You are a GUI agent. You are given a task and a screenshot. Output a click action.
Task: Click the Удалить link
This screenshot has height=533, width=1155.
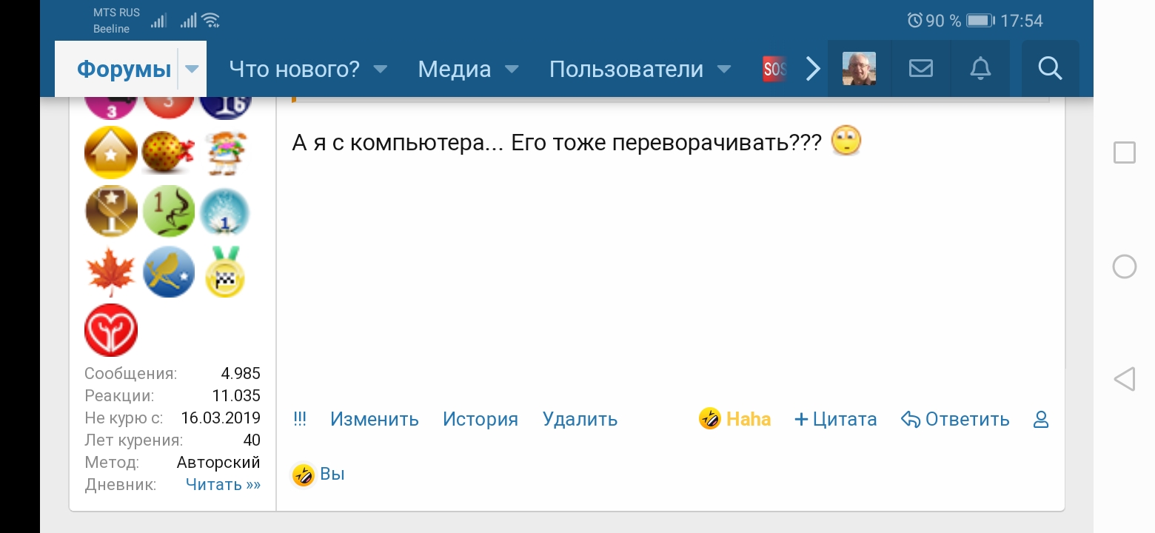(580, 420)
